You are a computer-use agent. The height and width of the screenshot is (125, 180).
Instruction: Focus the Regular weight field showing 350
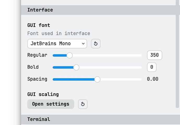tap(154, 55)
